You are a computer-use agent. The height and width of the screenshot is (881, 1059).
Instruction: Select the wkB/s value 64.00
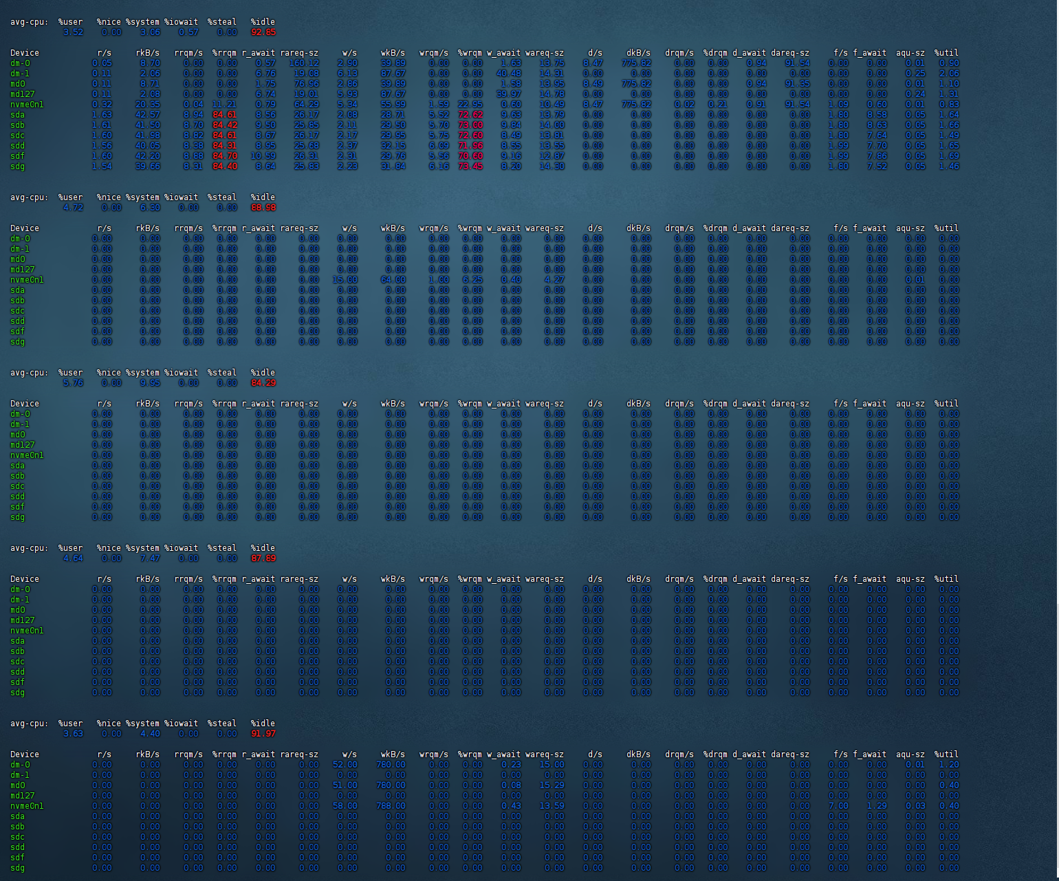(x=393, y=280)
